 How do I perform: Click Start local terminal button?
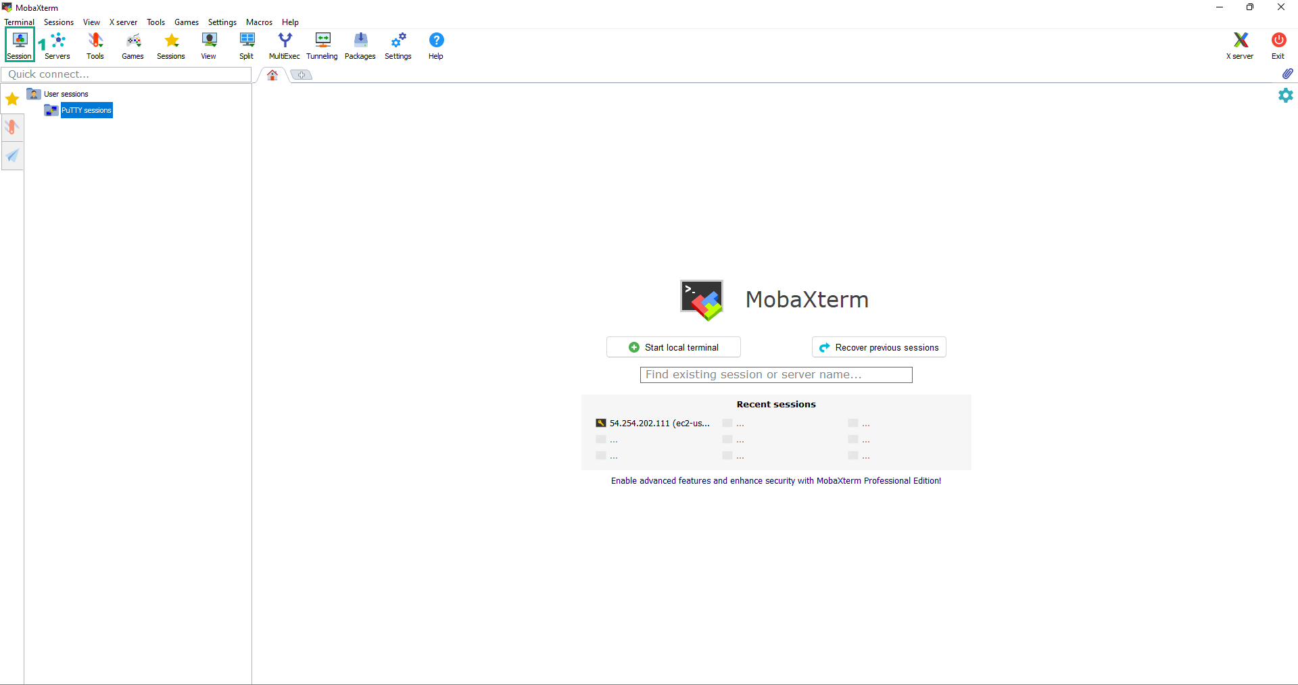673,347
